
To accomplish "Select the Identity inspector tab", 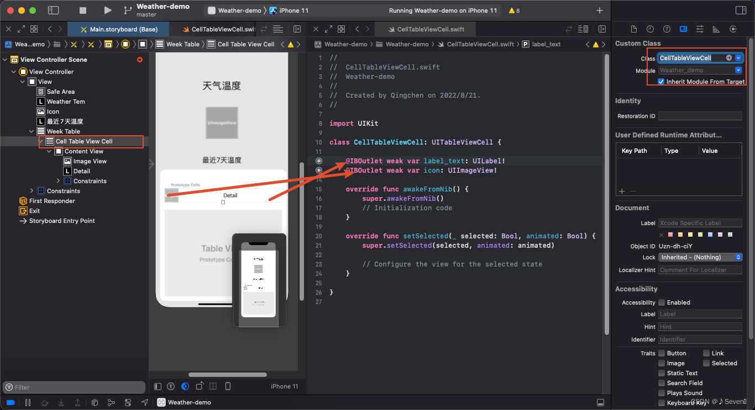I will pos(683,29).
